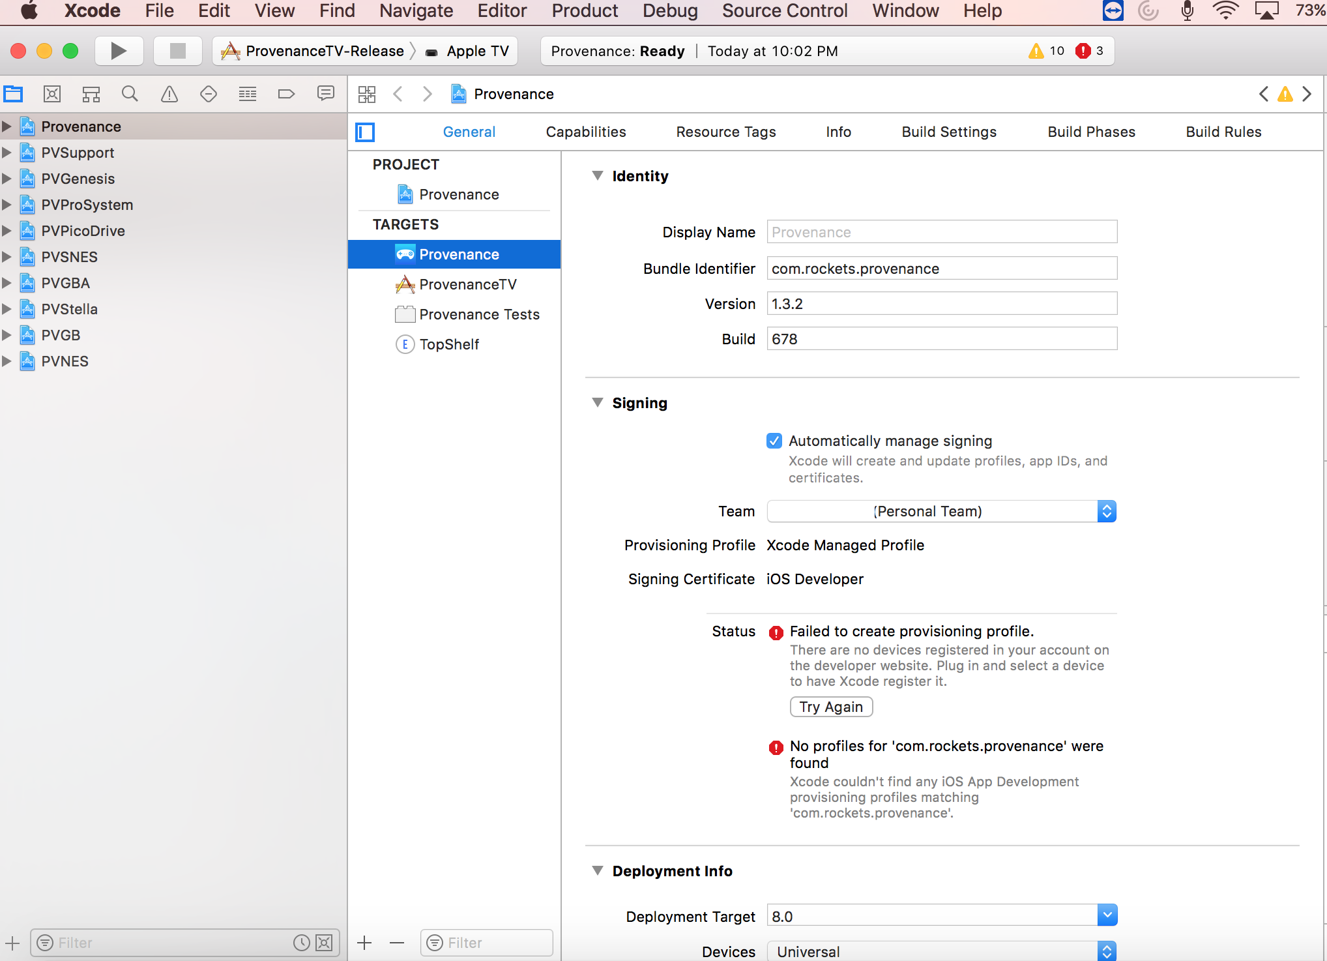The height and width of the screenshot is (961, 1327).
Task: Click the remove target minus button
Action: 397,942
